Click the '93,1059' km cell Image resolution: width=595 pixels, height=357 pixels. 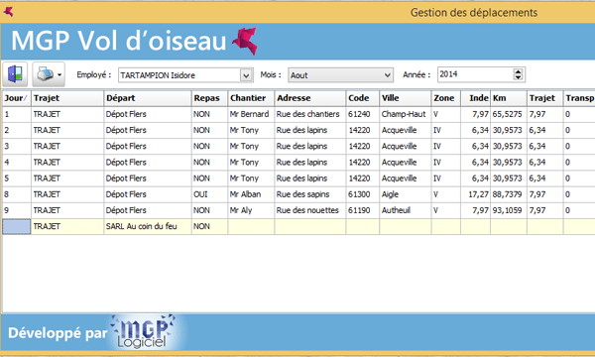pyautogui.click(x=509, y=210)
